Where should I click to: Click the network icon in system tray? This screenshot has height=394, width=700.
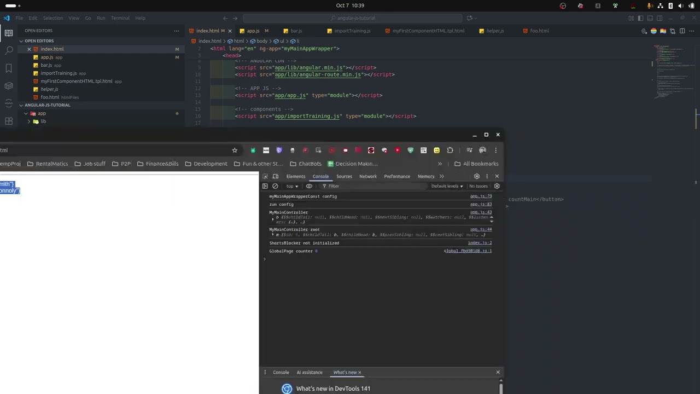(660, 5)
